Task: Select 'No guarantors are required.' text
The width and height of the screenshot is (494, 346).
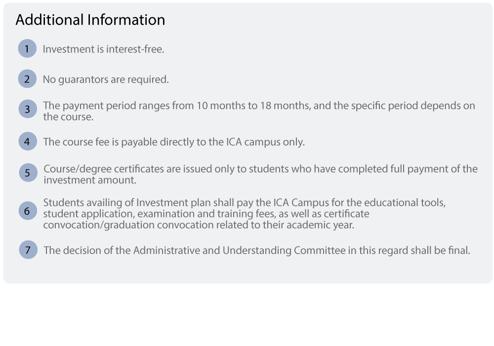Action: tap(106, 80)
